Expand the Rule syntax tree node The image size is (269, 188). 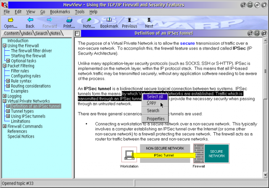point(8,81)
